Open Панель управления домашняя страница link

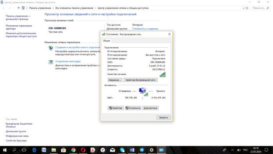coord(18,18)
